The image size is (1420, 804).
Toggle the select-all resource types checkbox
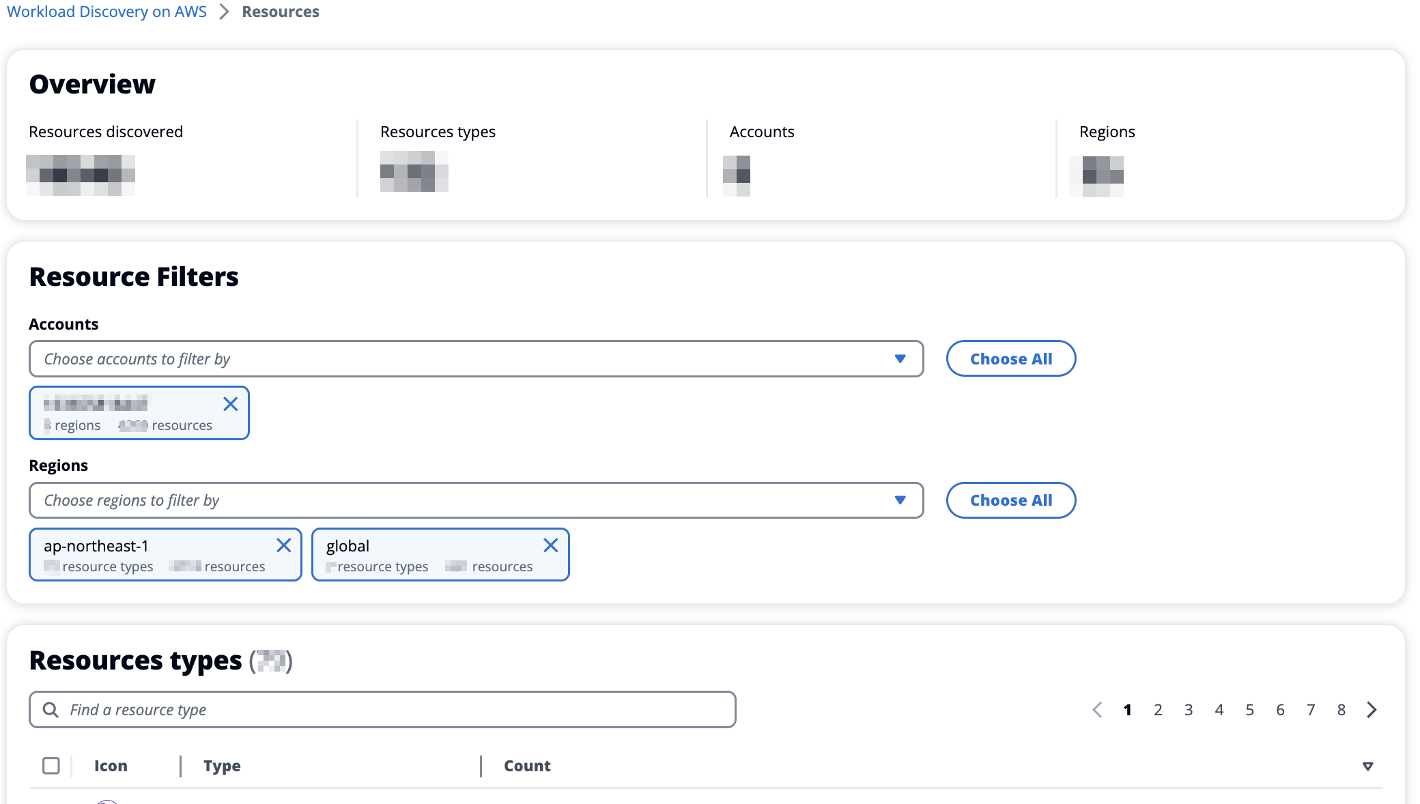[51, 766]
